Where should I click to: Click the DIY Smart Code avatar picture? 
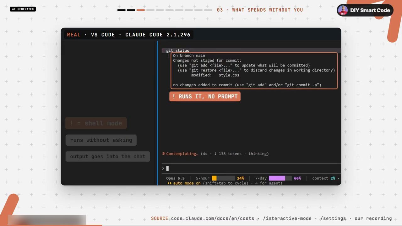[343, 10]
